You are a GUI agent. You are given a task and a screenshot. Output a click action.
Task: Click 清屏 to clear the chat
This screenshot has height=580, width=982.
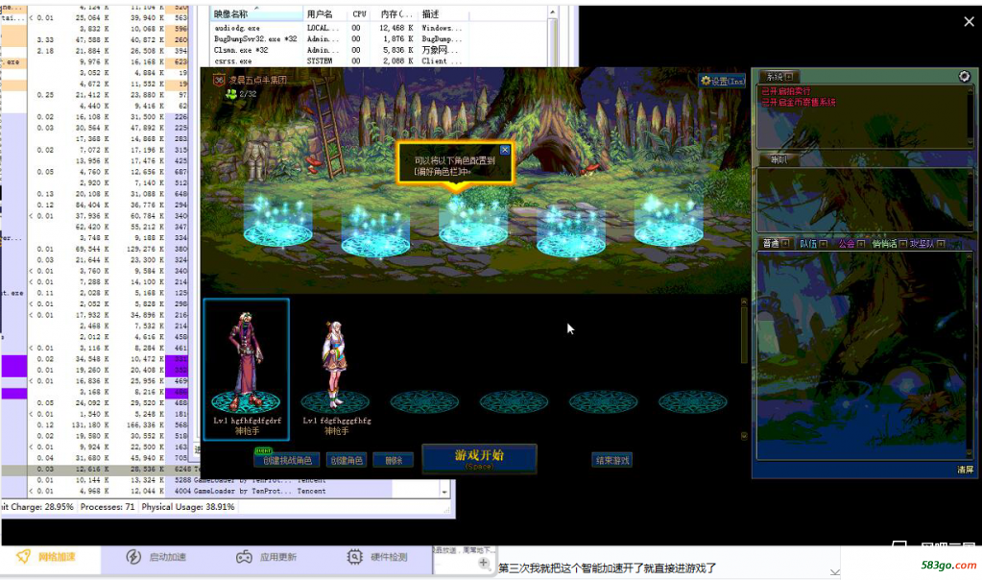point(965,470)
